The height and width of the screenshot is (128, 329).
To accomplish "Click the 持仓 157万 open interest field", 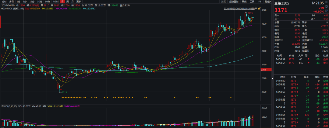I will point(288,26).
